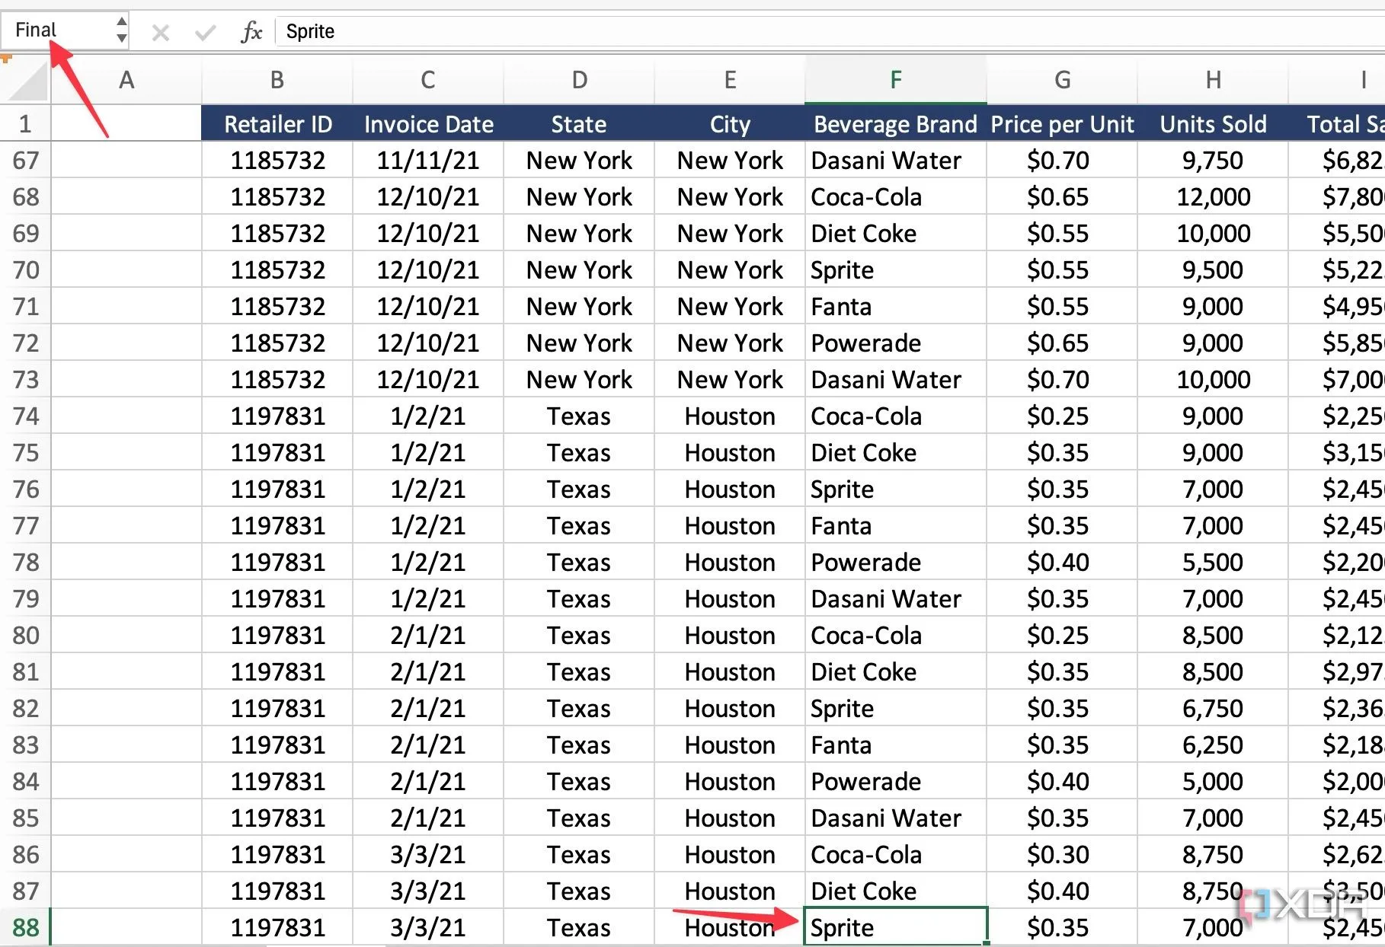Select column A header

click(126, 80)
